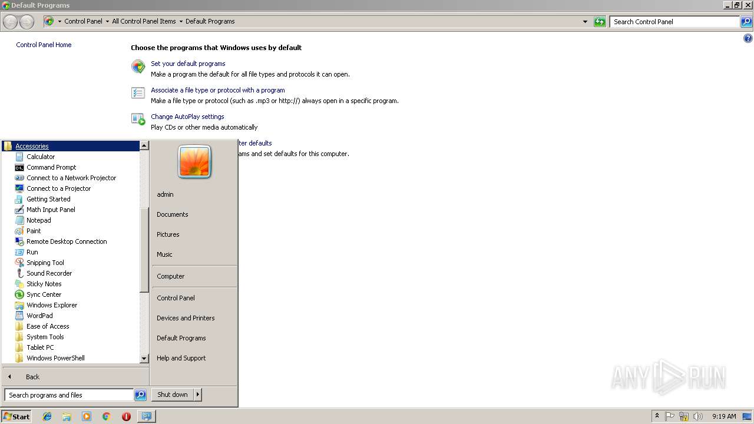The width and height of the screenshot is (754, 424).
Task: Click the Search Control Panel field
Action: click(x=675, y=22)
